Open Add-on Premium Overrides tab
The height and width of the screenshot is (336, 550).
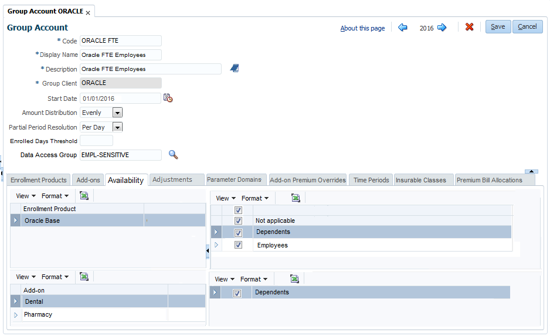pyautogui.click(x=308, y=180)
